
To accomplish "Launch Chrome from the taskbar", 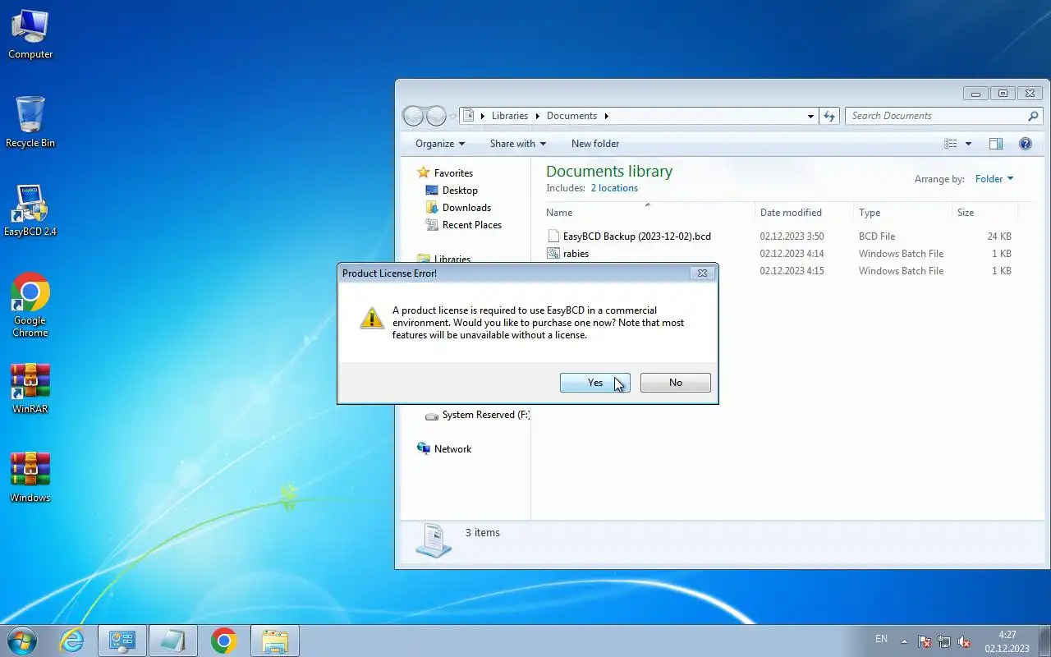I will 223,641.
